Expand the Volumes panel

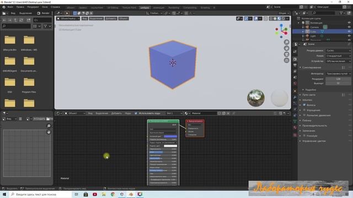tap(307, 100)
